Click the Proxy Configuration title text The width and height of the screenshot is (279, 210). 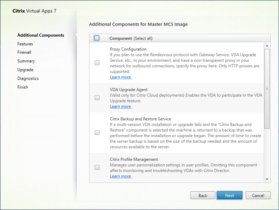tap(128, 49)
